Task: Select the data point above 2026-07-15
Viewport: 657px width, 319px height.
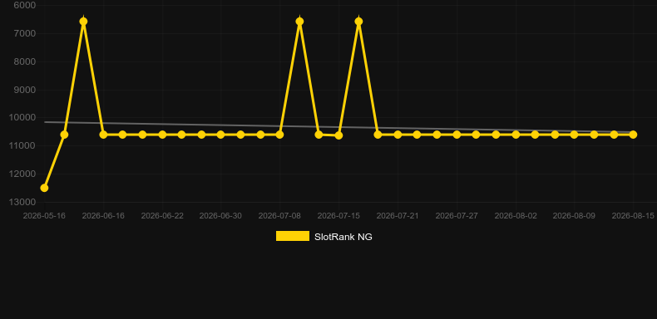Action: tap(338, 135)
